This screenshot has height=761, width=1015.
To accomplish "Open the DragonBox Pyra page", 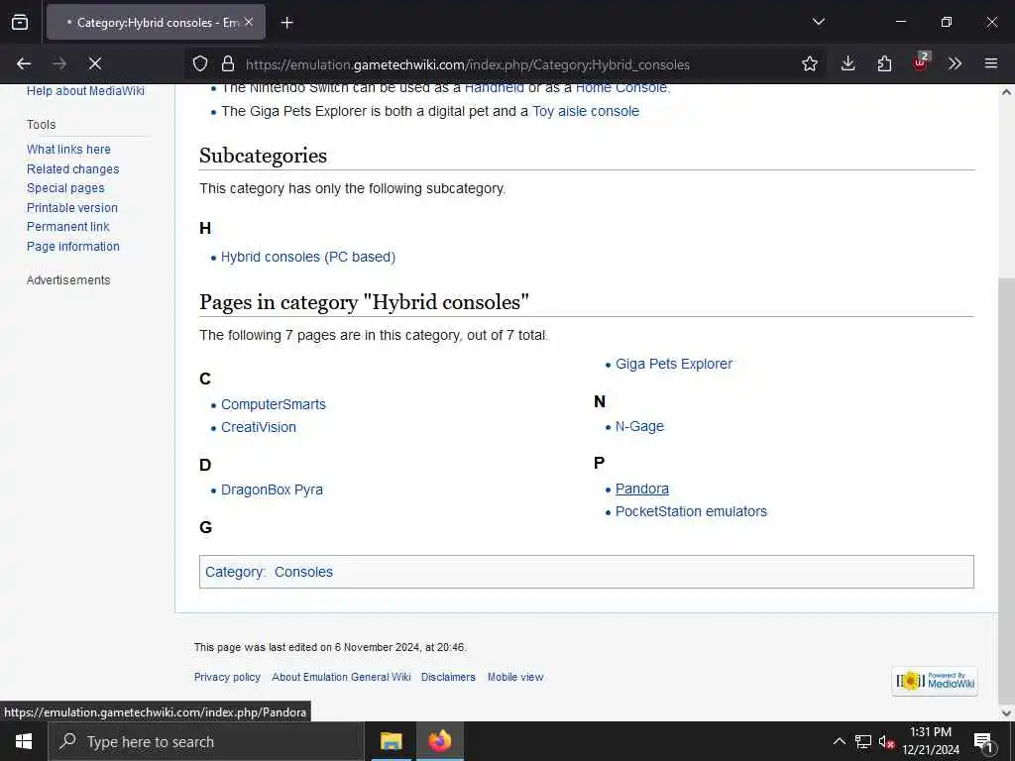I will coord(272,489).
